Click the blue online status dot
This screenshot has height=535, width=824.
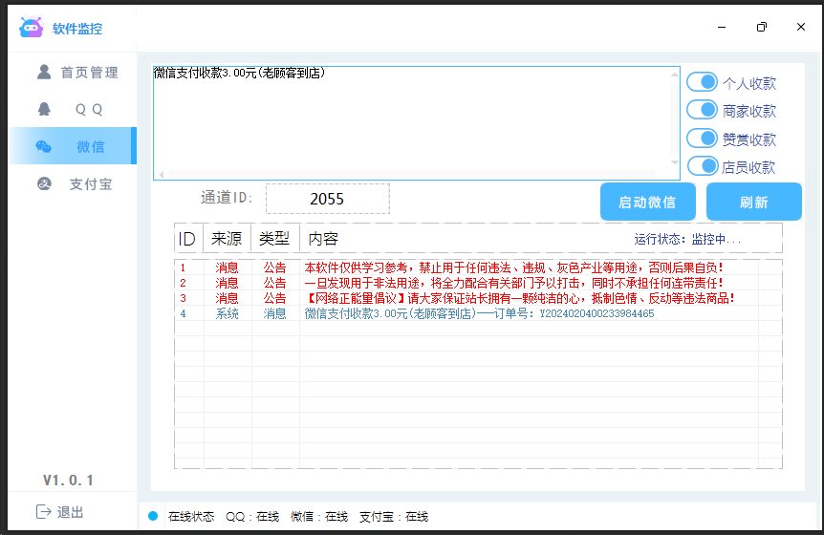click(x=153, y=516)
